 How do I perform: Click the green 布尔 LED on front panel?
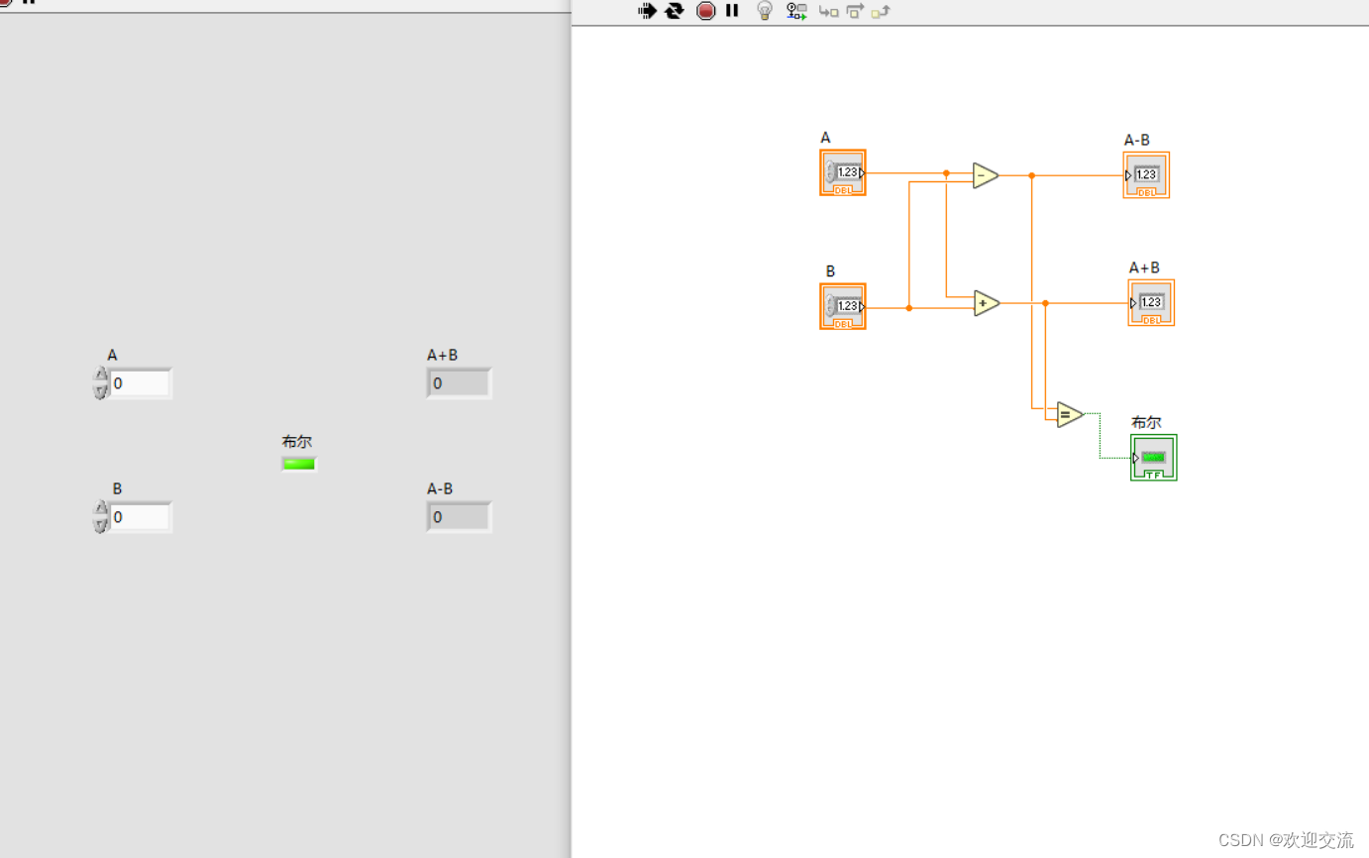point(299,464)
